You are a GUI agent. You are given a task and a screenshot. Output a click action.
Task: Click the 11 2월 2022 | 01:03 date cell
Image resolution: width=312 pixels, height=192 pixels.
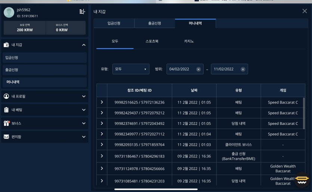pyautogui.click(x=194, y=145)
